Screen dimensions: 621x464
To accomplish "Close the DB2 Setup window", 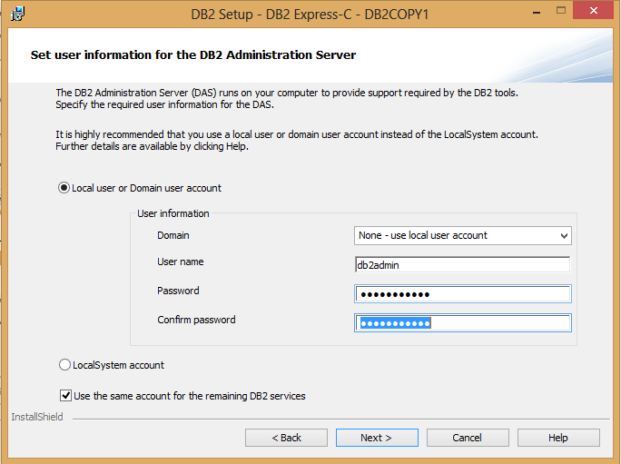I will coord(593,10).
